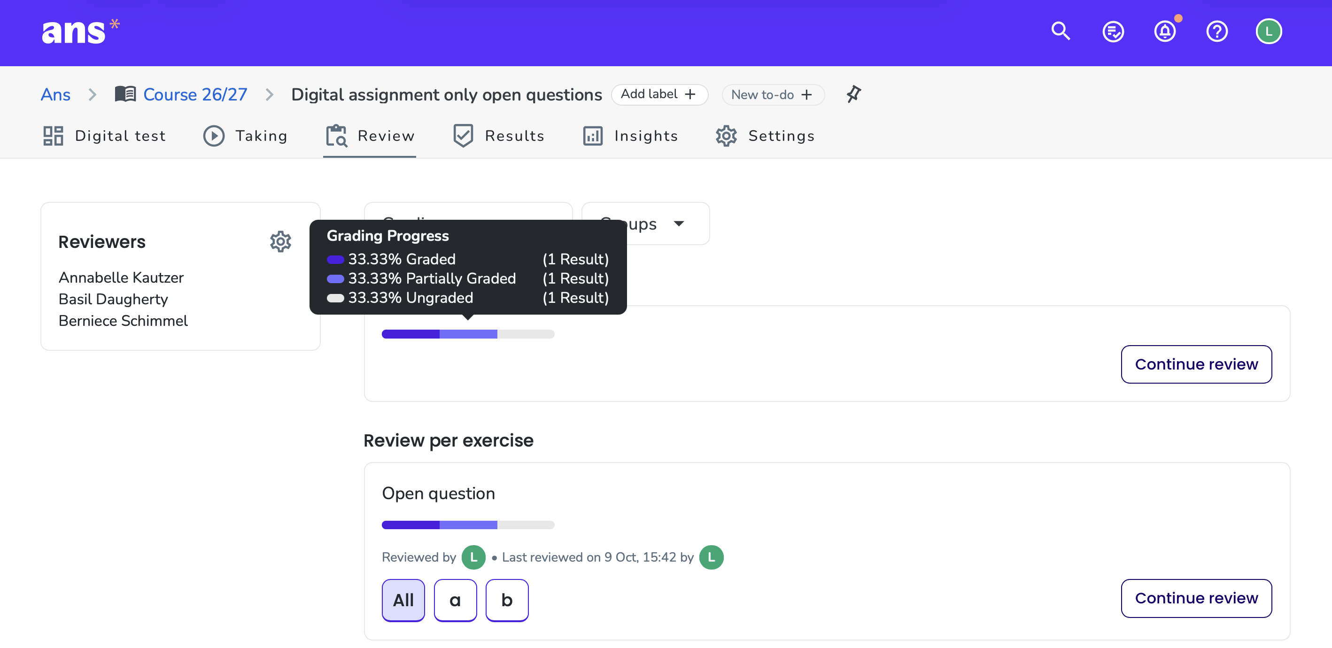
Task: Open the search magnifier in header
Action: 1061,31
